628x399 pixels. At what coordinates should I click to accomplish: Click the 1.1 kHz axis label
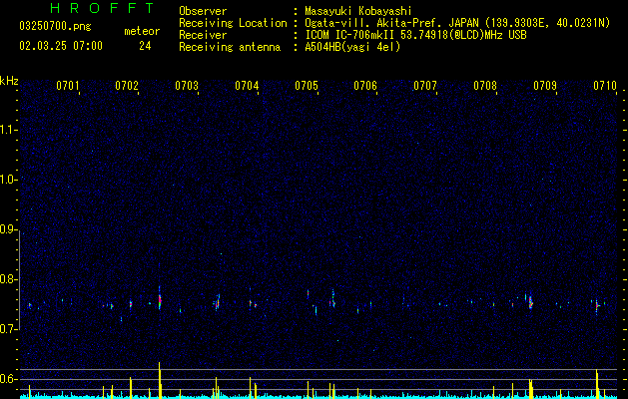[8, 130]
